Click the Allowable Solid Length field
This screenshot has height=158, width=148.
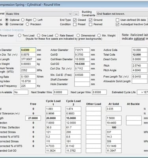tap(140, 81)
